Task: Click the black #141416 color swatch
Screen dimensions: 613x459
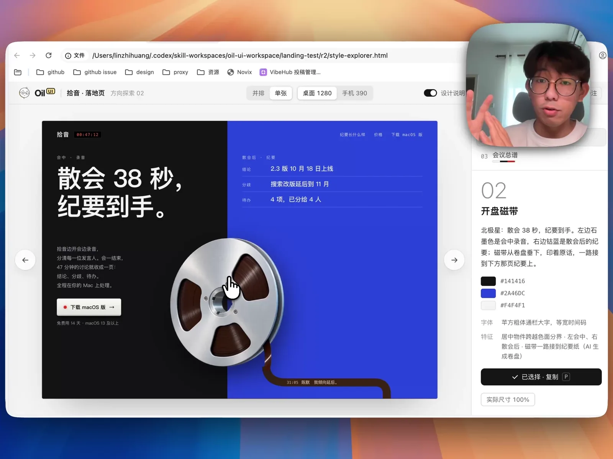Action: pos(488,281)
